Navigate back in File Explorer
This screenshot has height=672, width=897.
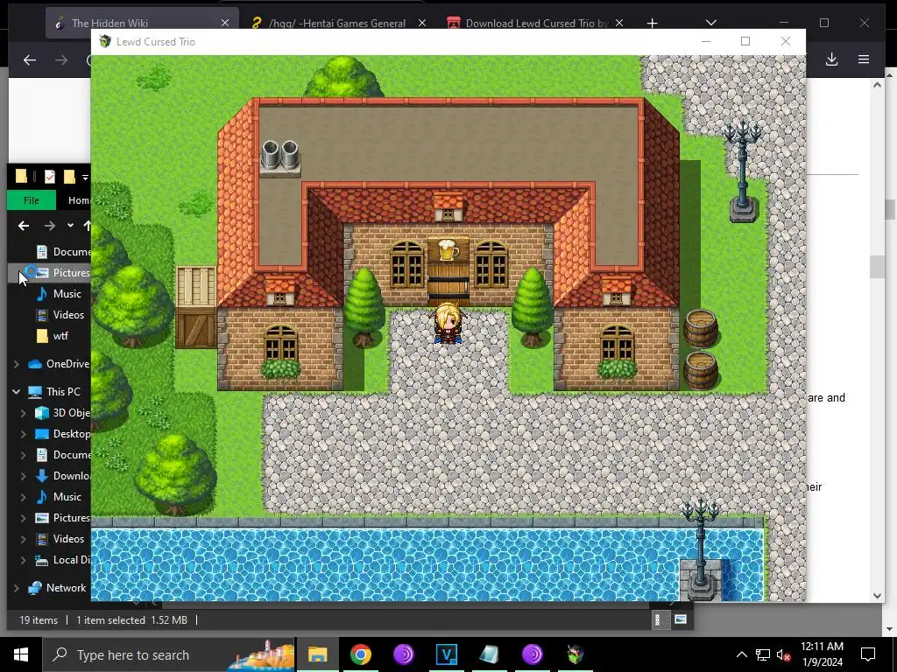coord(24,226)
